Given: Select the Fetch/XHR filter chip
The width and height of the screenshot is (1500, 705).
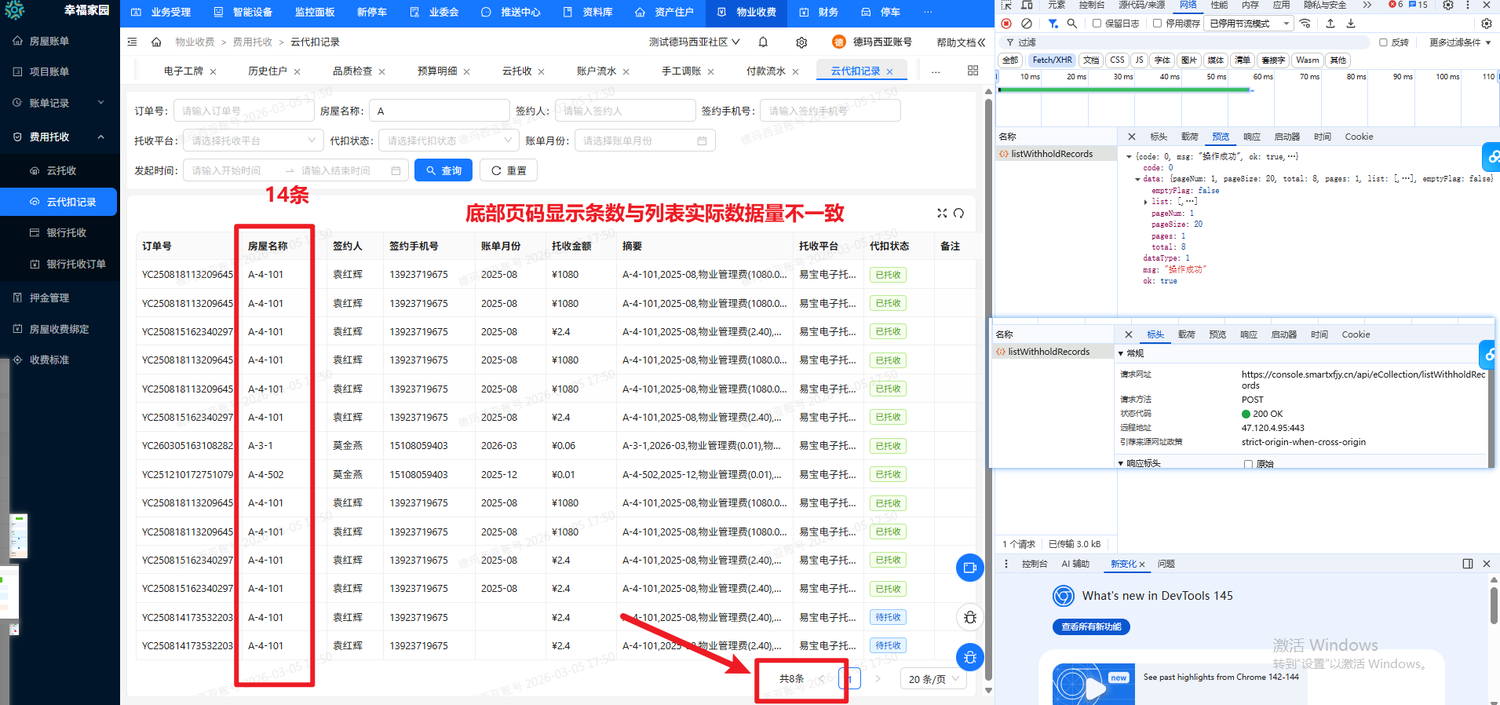Looking at the screenshot, I should [x=1052, y=60].
